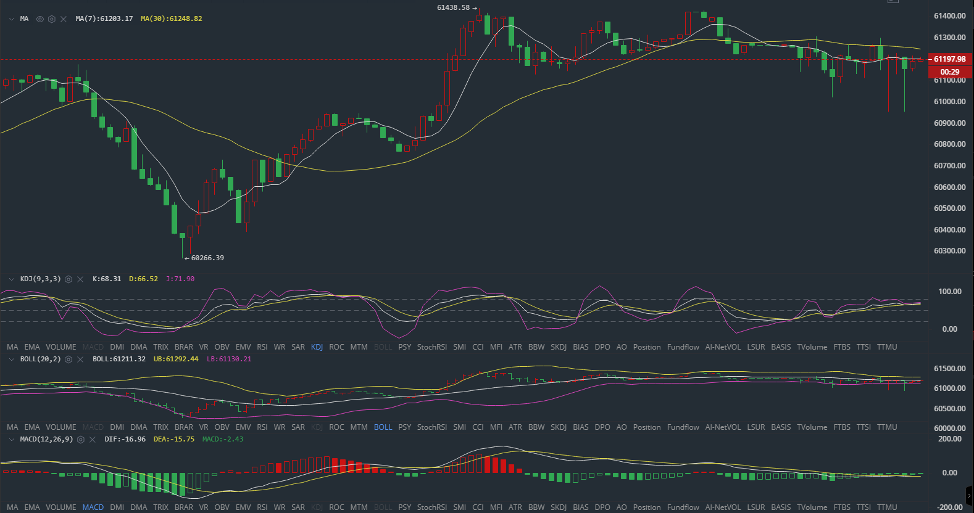The image size is (974, 513).
Task: Choose VOLUME in the KDJ-highlighted indicator row
Action: (x=61, y=347)
